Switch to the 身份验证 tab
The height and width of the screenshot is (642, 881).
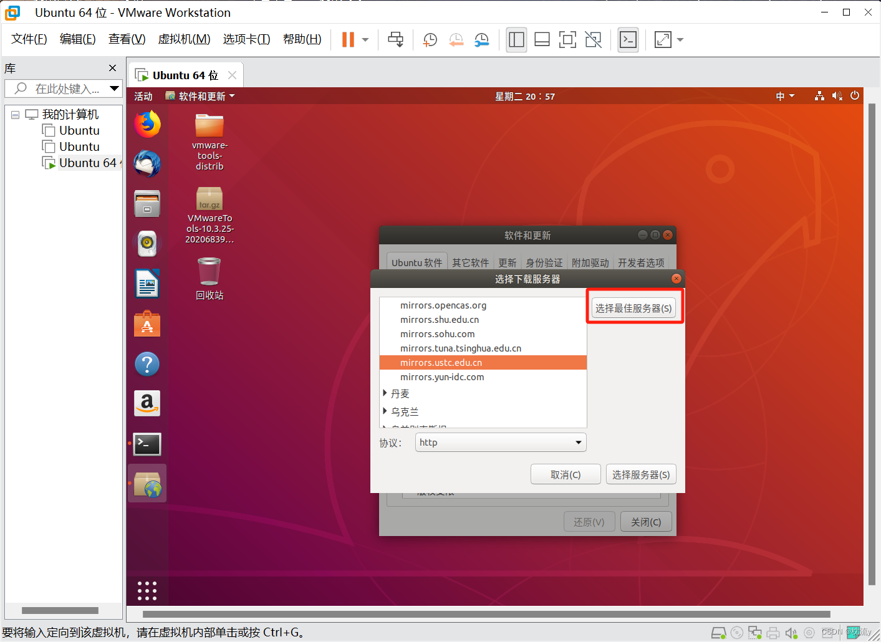coord(544,262)
